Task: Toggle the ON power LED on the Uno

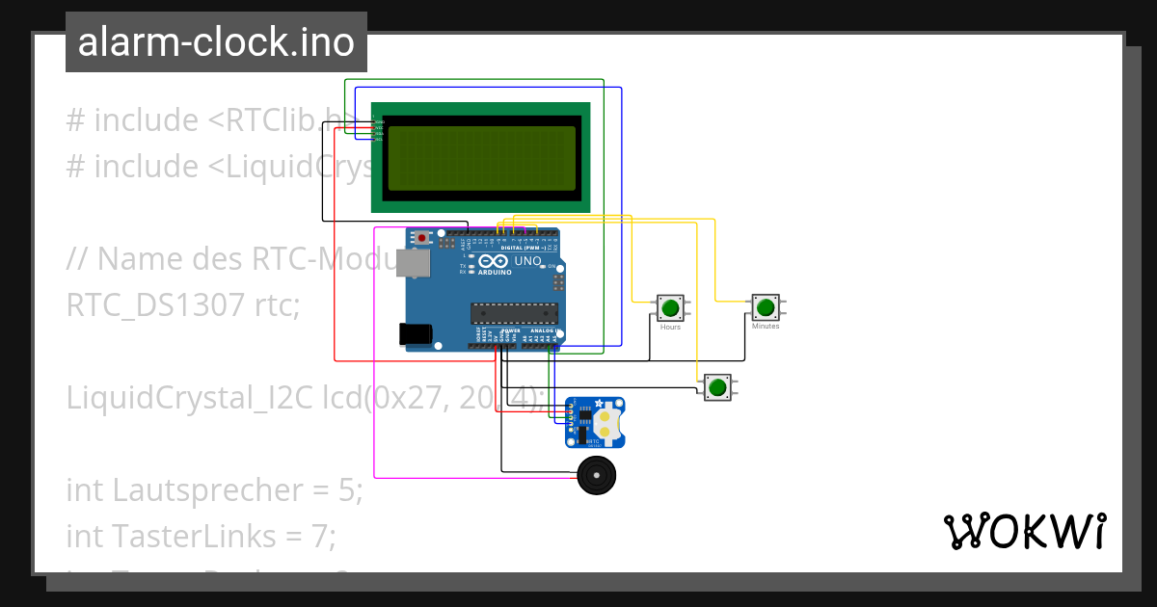Action: [542, 268]
